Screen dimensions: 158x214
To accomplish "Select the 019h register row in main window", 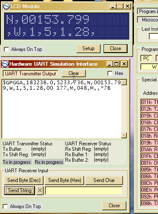I will pos(149,143).
